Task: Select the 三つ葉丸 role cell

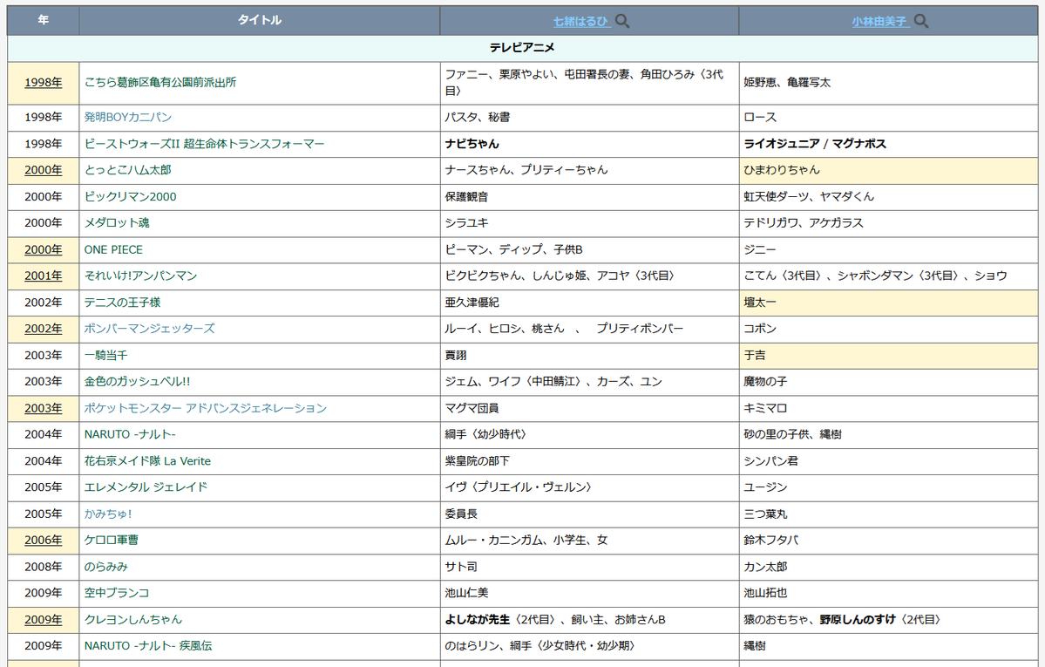Action: coord(888,514)
